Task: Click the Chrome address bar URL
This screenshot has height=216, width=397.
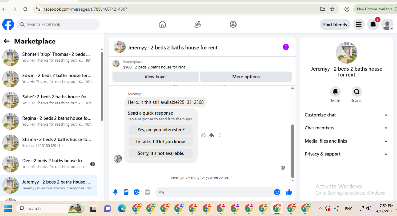Action: coord(85,9)
